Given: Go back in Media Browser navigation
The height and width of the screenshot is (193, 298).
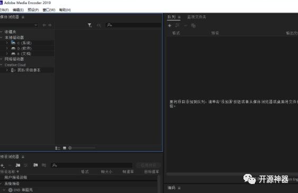Looking at the screenshot, I should coord(44,25).
